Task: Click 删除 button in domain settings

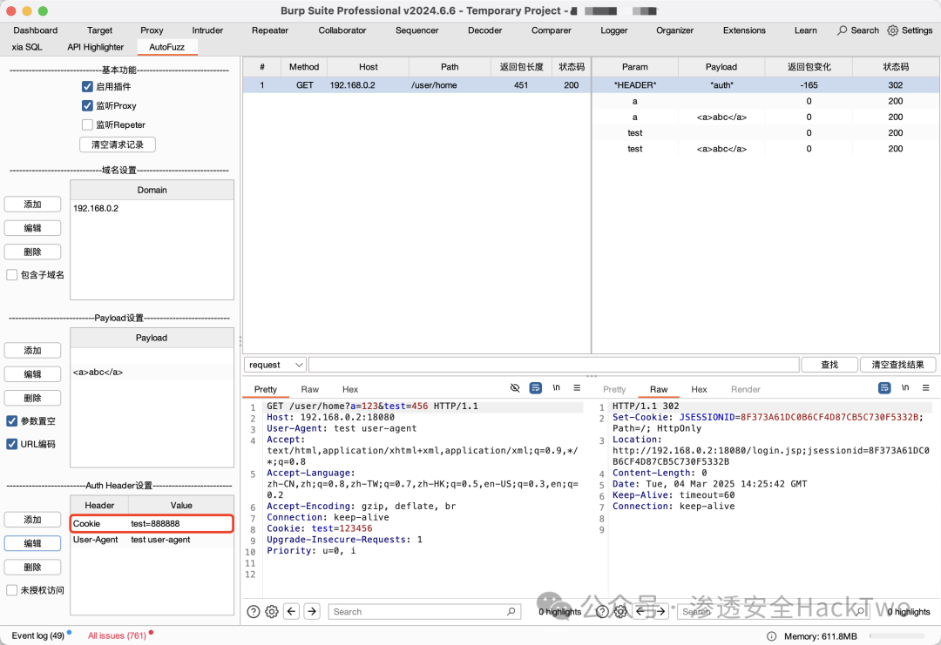Action: coord(32,252)
